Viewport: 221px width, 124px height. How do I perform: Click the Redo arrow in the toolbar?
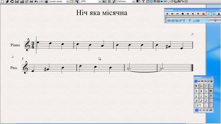tap(41, 1)
